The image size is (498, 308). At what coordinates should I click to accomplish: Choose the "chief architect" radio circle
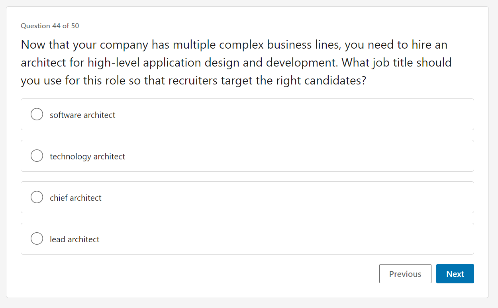37,197
